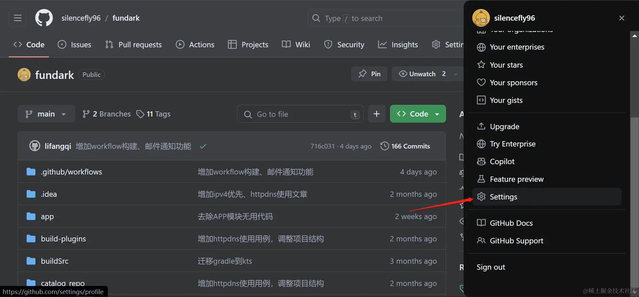Screen dimensions: 639x297
Task: Open account Settings in user menu
Action: pos(547,197)
